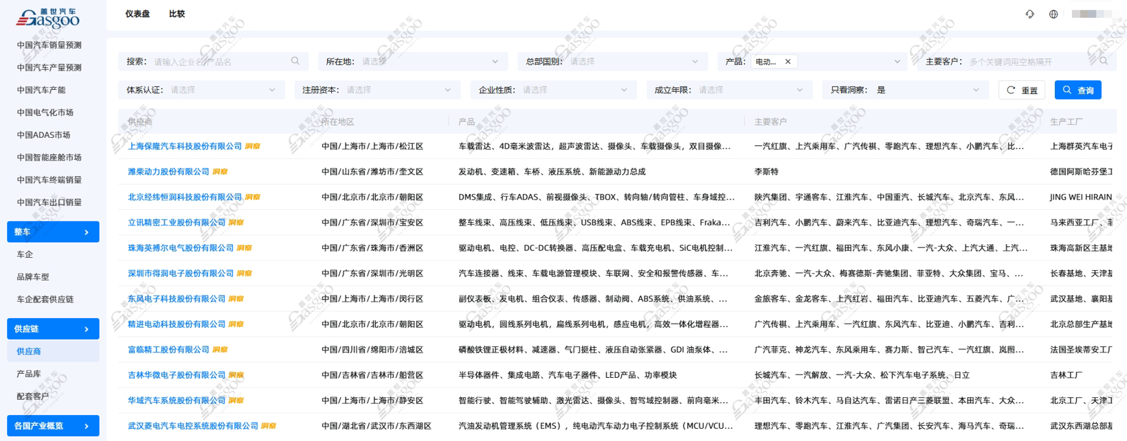Open supplier 珠海英搏尔电气股份有限公司
The height and width of the screenshot is (441, 1127).
point(181,248)
